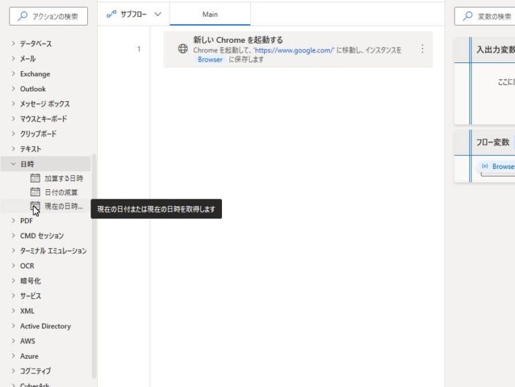Click the calendar icon of 日付の減算

35,192
